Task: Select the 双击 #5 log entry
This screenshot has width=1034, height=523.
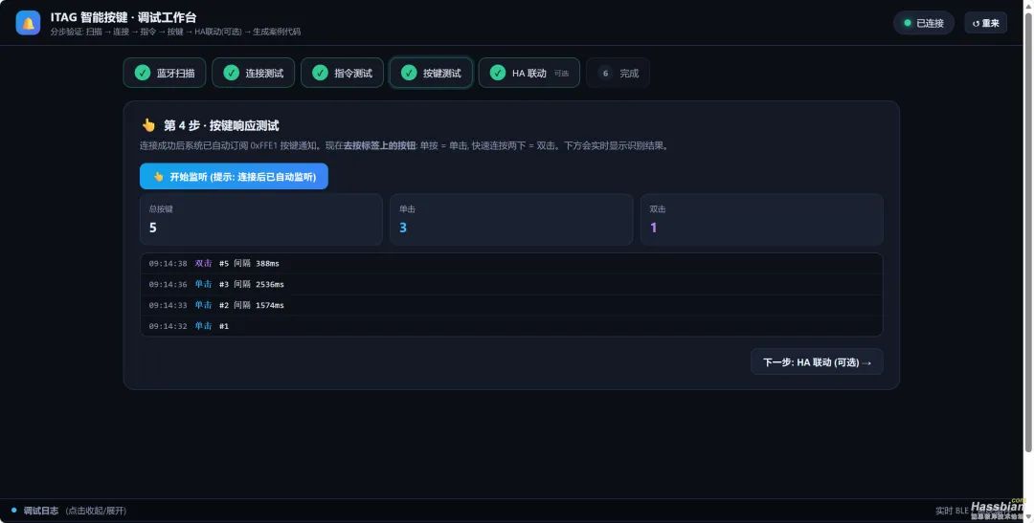Action: point(511,264)
